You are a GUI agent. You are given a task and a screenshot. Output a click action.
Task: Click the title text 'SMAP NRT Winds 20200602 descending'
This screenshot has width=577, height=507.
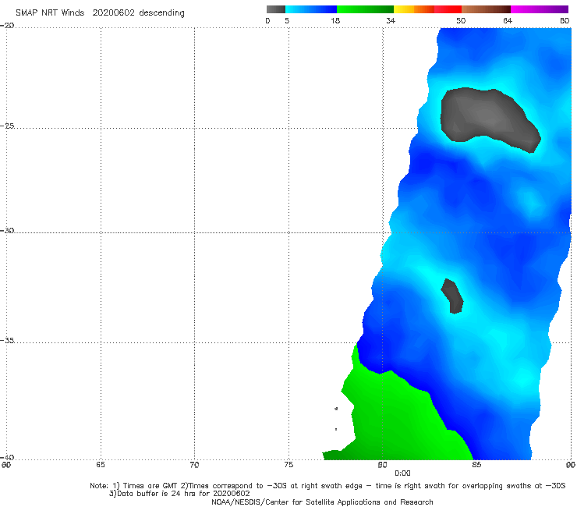tap(100, 13)
